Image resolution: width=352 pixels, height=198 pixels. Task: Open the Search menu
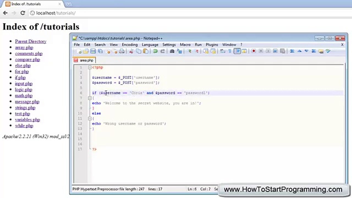(100, 45)
